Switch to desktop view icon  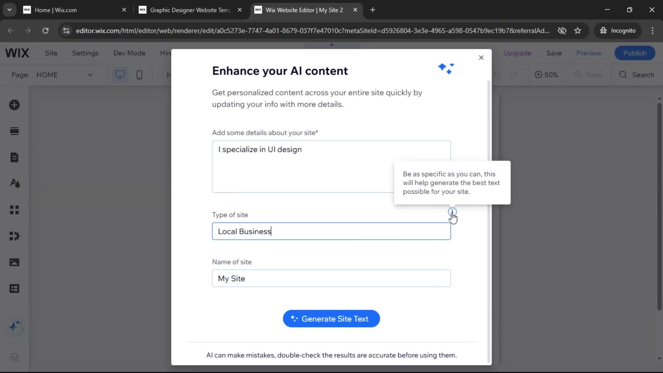pyautogui.click(x=120, y=75)
